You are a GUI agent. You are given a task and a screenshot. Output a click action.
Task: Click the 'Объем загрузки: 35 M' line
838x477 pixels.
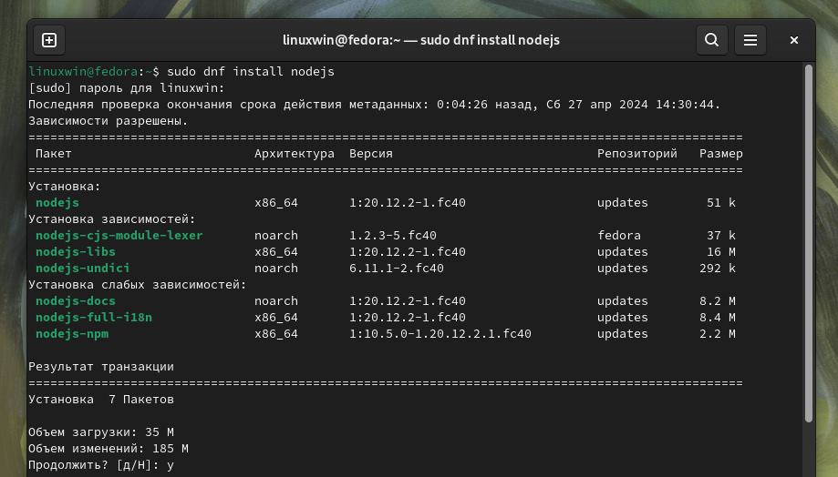pyautogui.click(x=101, y=432)
